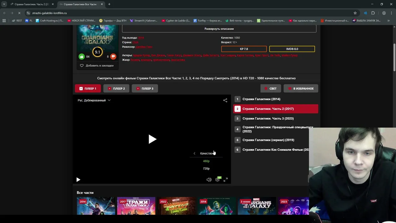Viewport: 396px width, 223px height.
Task: Select Стражи Галактики (2014) in playlist
Action: pos(275,99)
